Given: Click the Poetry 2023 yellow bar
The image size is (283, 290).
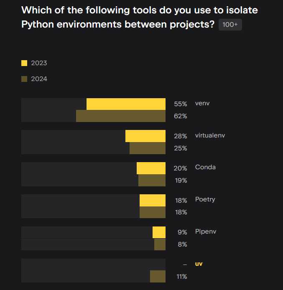Looking at the screenshot, I should click(153, 200).
